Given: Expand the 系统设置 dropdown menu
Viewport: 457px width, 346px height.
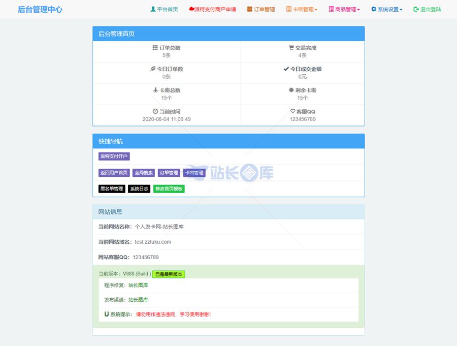Looking at the screenshot, I should pos(387,9).
